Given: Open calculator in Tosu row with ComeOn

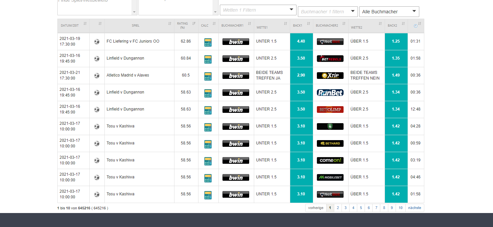Looking at the screenshot, I should pyautogui.click(x=208, y=161).
